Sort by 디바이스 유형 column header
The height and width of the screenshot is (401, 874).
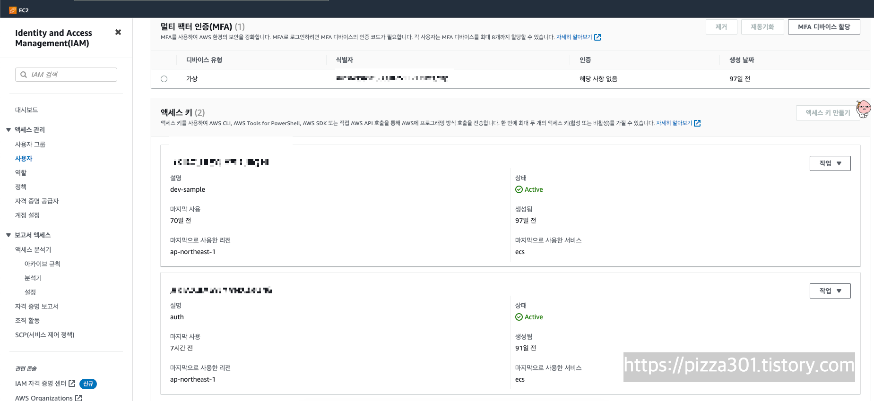pos(204,60)
